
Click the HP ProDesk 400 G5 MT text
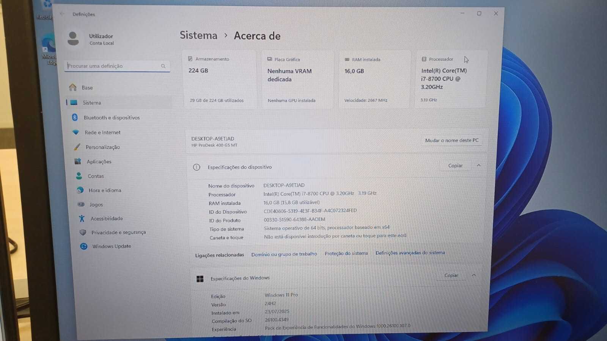coord(214,145)
